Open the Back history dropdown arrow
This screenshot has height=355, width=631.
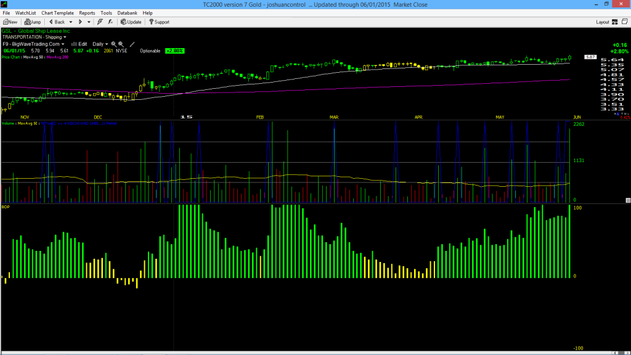(71, 22)
